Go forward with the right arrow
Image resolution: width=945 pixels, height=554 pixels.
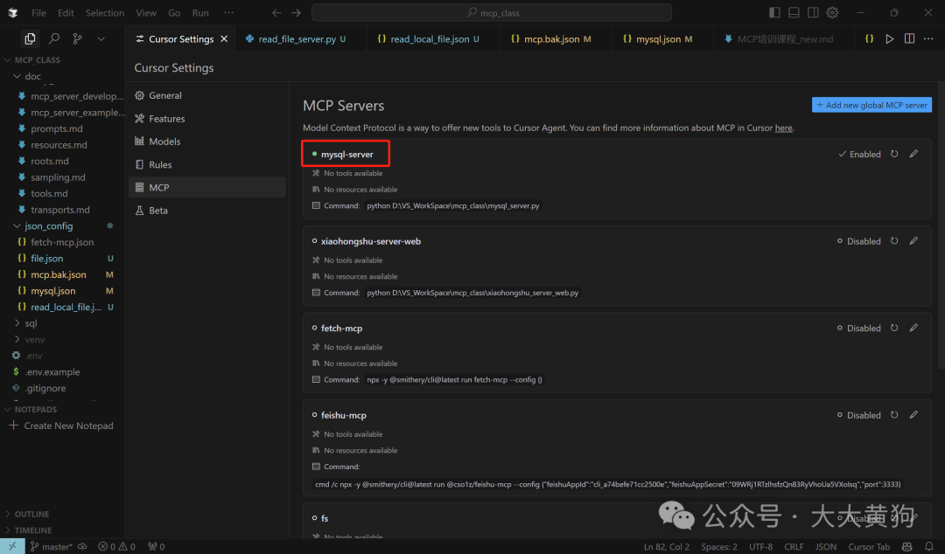[296, 12]
